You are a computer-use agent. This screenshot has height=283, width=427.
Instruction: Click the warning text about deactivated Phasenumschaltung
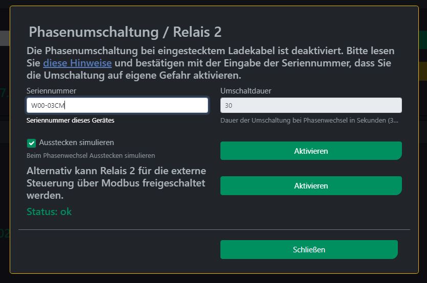pyautogui.click(x=211, y=63)
